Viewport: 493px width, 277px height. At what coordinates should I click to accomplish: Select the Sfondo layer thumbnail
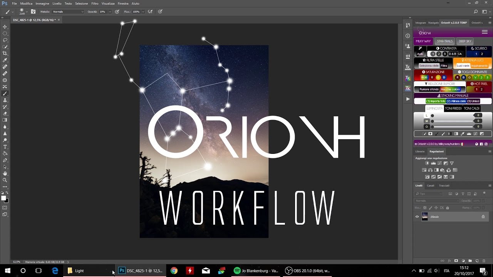[425, 217]
